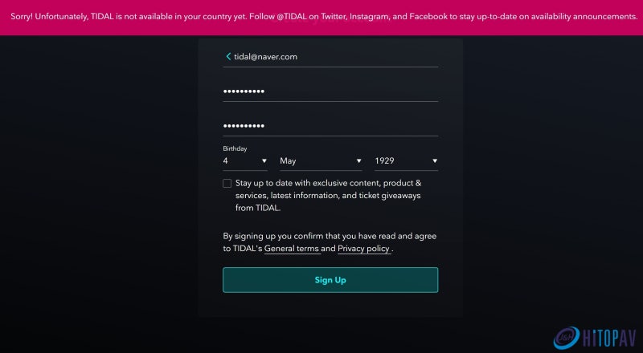
Task: Open the General terms link
Action: pos(292,249)
